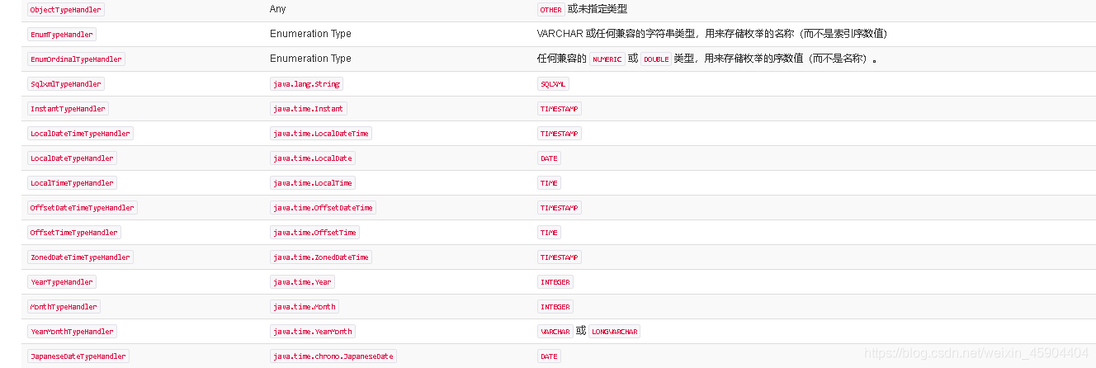Click the InstantTypeHandler entry
The height and width of the screenshot is (368, 1096).
[x=68, y=109]
